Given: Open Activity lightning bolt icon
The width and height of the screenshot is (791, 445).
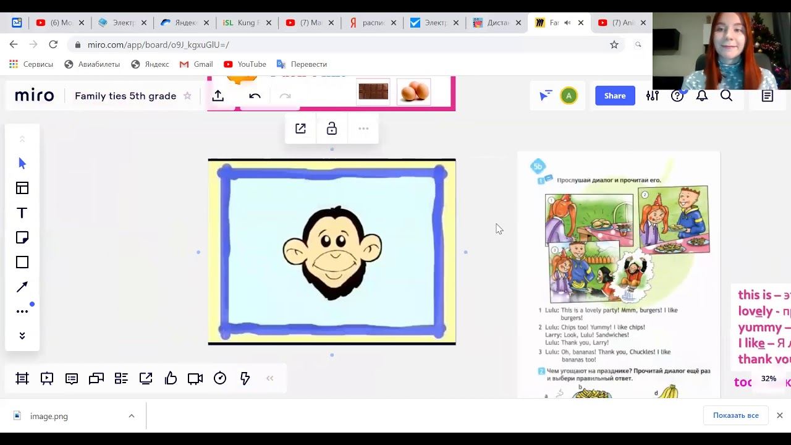Looking at the screenshot, I should [x=245, y=378].
